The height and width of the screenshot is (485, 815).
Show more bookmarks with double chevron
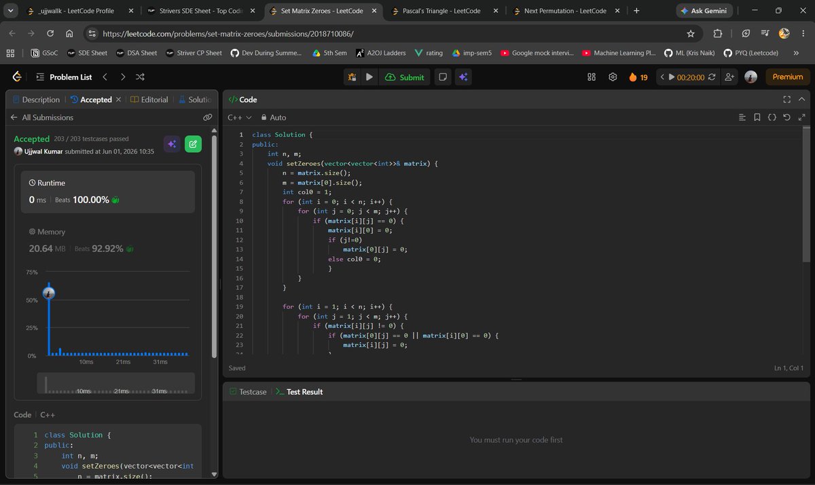(795, 53)
